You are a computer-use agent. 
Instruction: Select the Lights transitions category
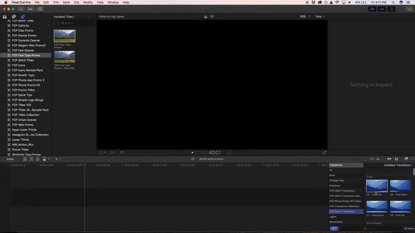point(333,217)
